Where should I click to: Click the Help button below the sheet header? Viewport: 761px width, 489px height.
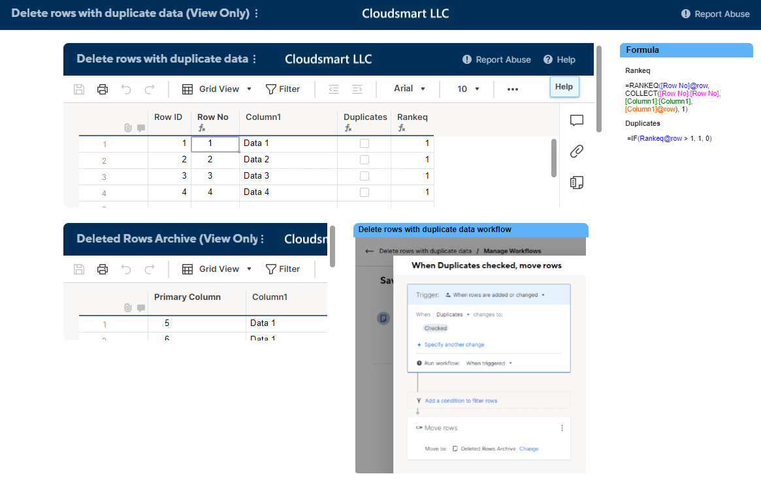point(564,87)
